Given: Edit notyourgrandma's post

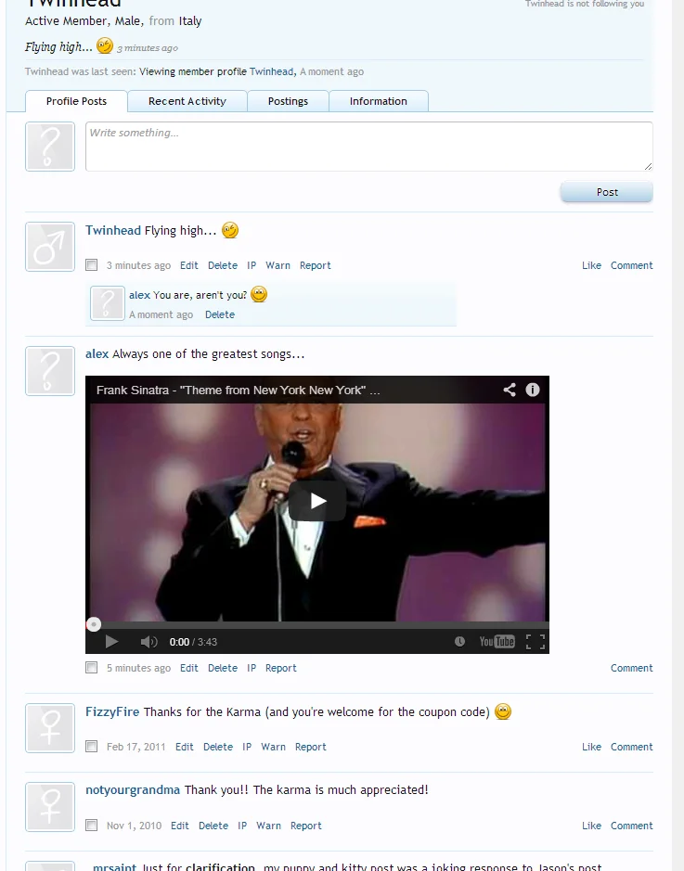Looking at the screenshot, I should point(179,826).
